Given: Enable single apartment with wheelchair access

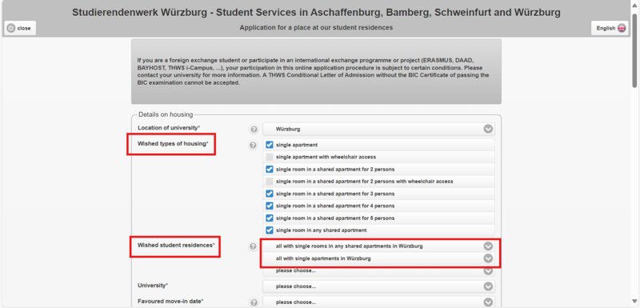Looking at the screenshot, I should (270, 157).
